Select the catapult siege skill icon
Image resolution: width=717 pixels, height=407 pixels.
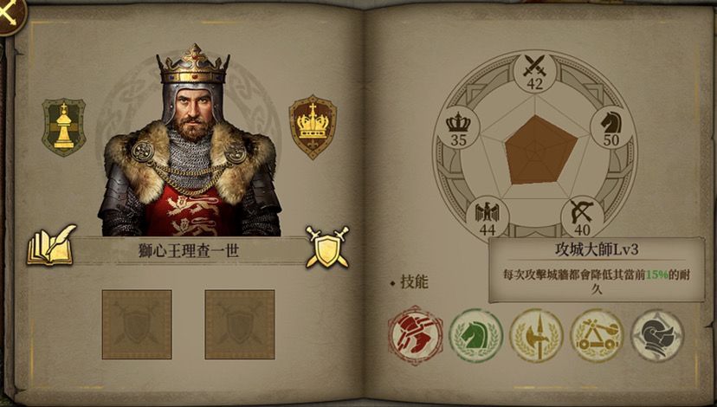[x=597, y=336]
